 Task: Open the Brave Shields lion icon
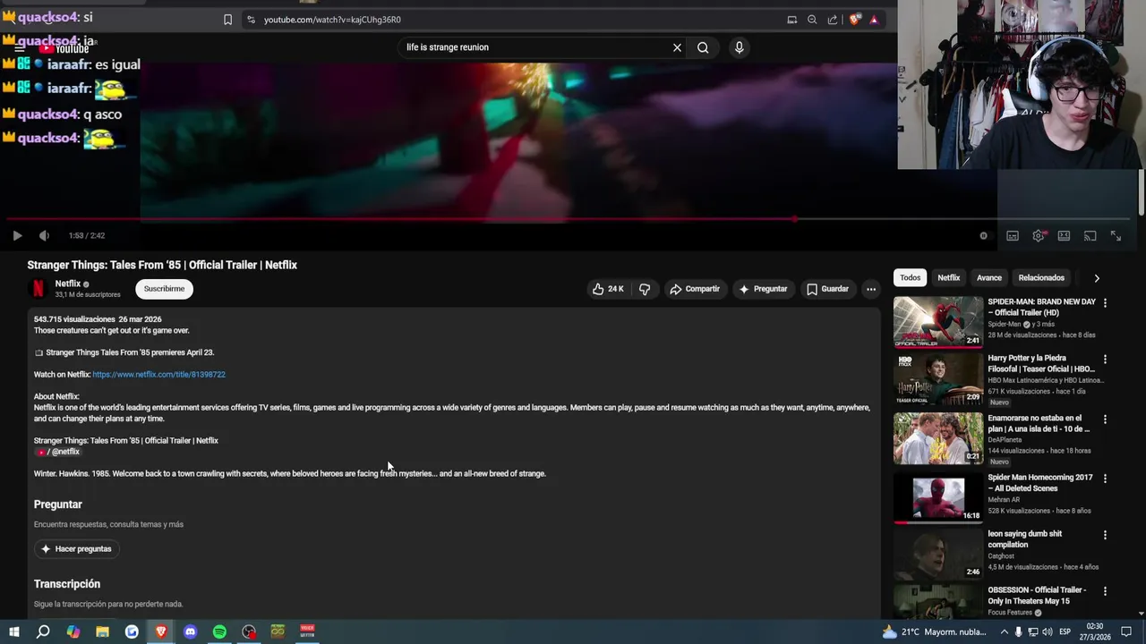click(855, 20)
